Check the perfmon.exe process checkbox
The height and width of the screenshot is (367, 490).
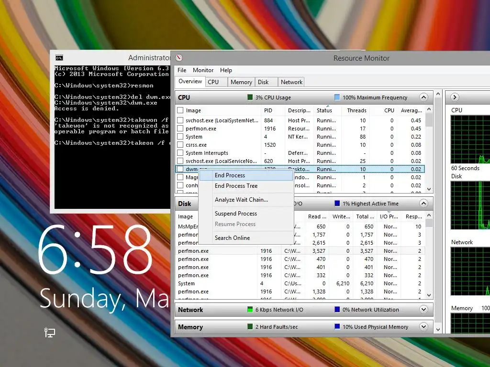tap(180, 128)
